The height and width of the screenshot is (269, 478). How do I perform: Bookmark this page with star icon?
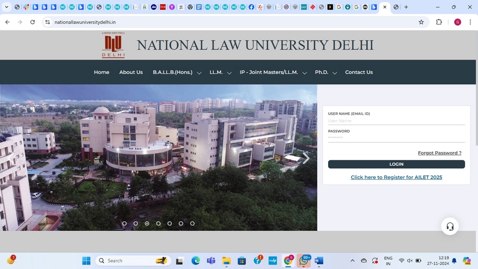421,22
